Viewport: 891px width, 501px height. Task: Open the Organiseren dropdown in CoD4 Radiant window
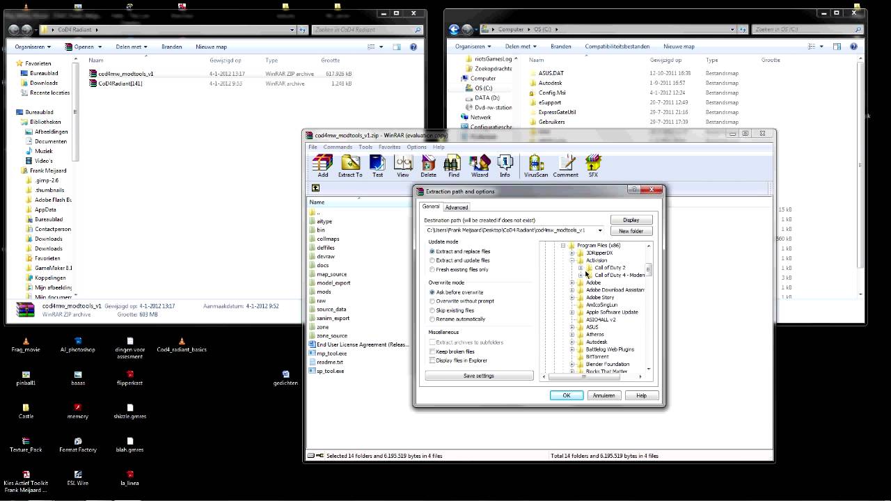click(x=33, y=47)
